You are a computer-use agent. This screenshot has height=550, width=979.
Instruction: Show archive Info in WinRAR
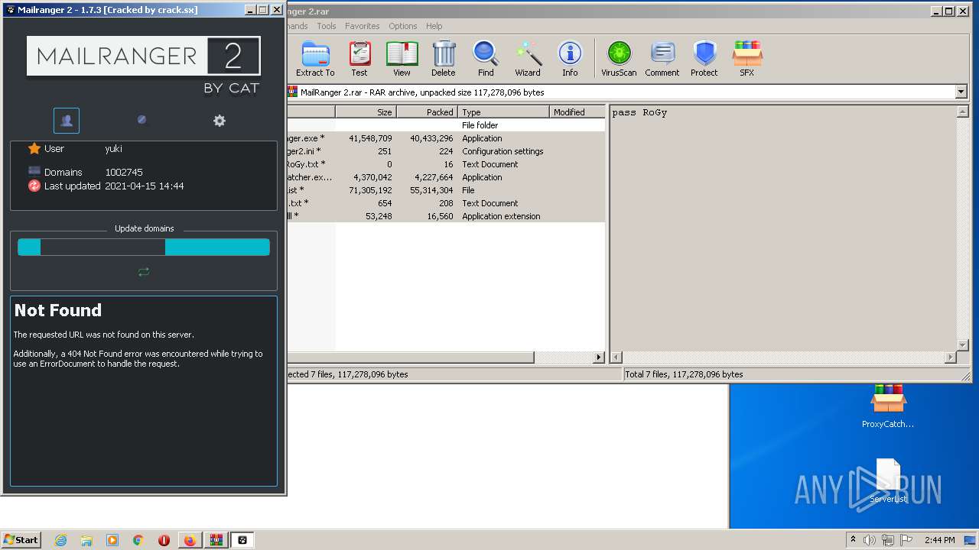click(x=570, y=59)
